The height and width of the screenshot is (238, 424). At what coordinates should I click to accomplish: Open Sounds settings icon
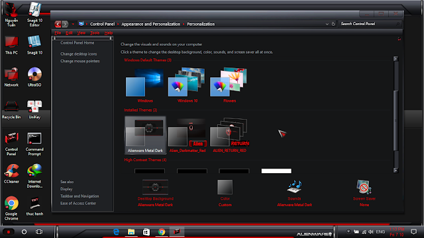pyautogui.click(x=294, y=186)
